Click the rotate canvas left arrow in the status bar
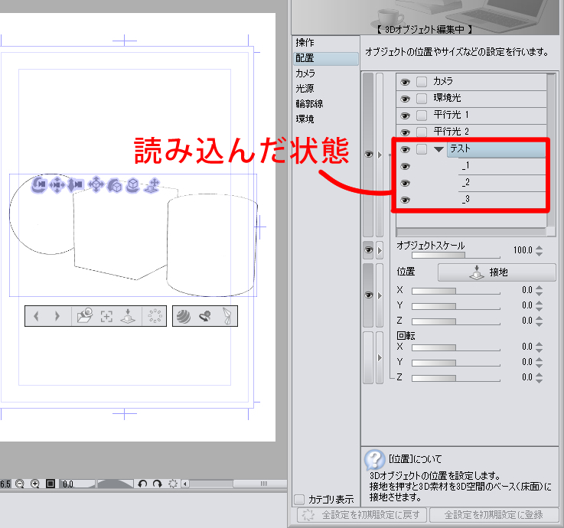Viewport: 564px width, 528px height. point(142,484)
